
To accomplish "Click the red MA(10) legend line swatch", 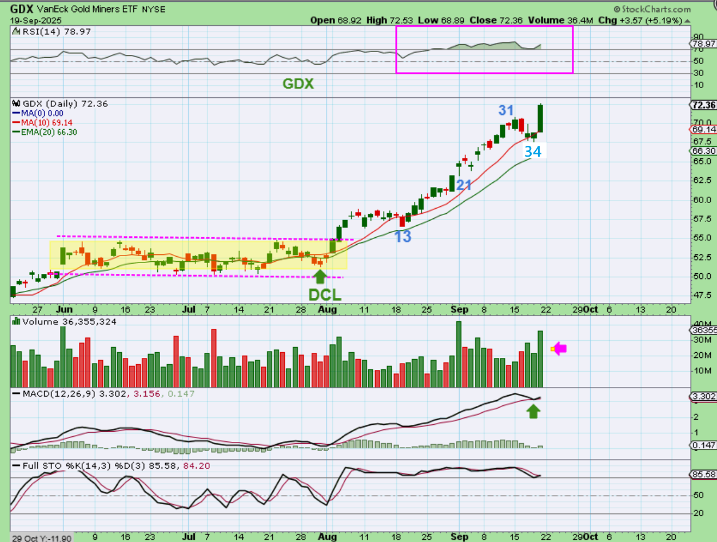I will coord(16,123).
